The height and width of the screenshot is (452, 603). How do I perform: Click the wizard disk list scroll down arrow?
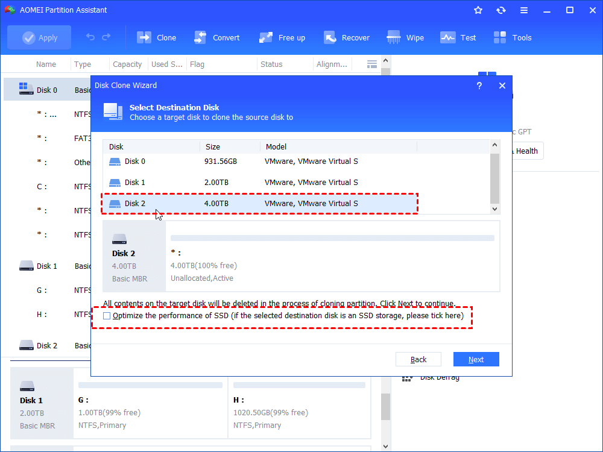tap(494, 209)
